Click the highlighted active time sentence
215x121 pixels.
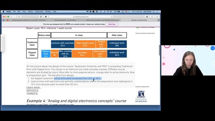pos(78,78)
